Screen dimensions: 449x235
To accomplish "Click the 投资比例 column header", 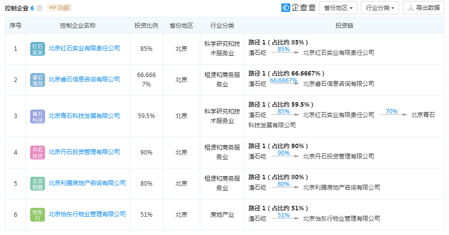I will 146,26.
